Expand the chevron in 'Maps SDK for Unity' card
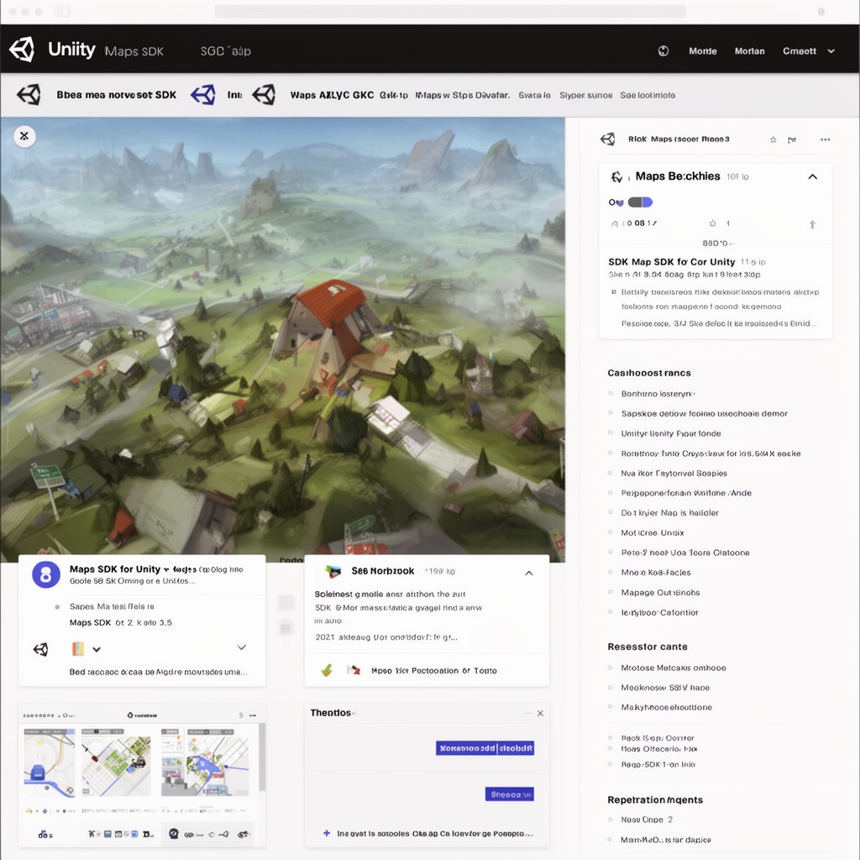This screenshot has width=860, height=860. (x=241, y=648)
